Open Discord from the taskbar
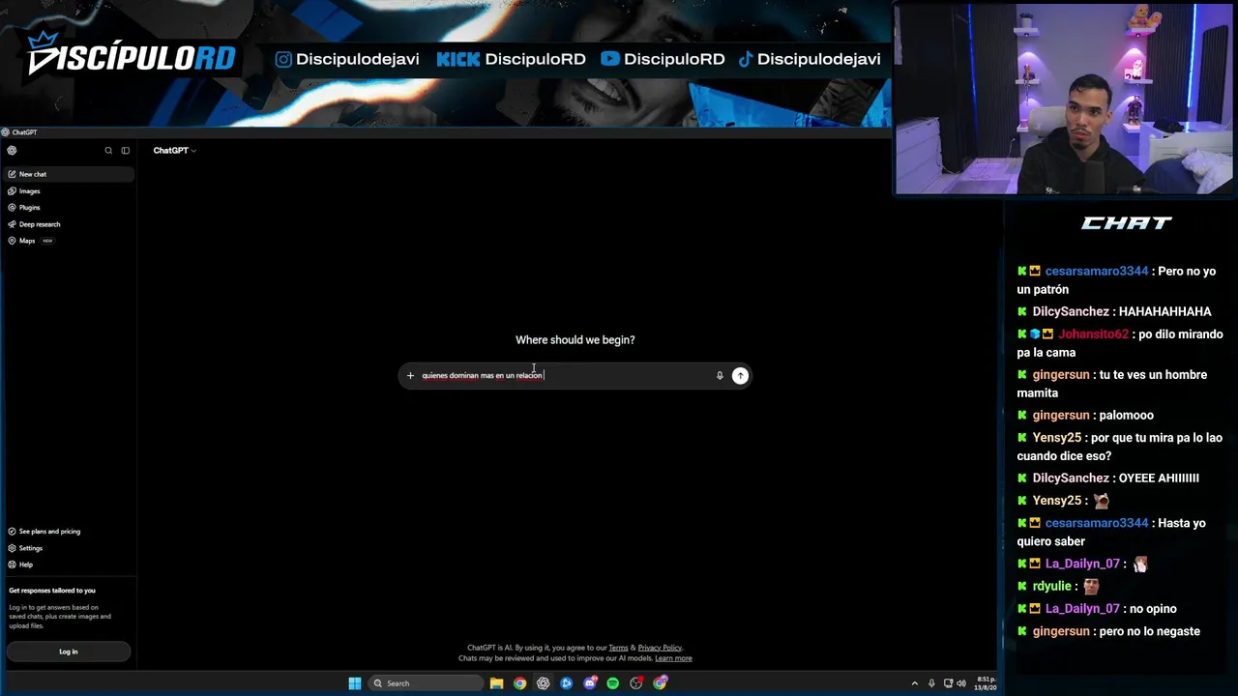1238x696 pixels. pos(590,683)
